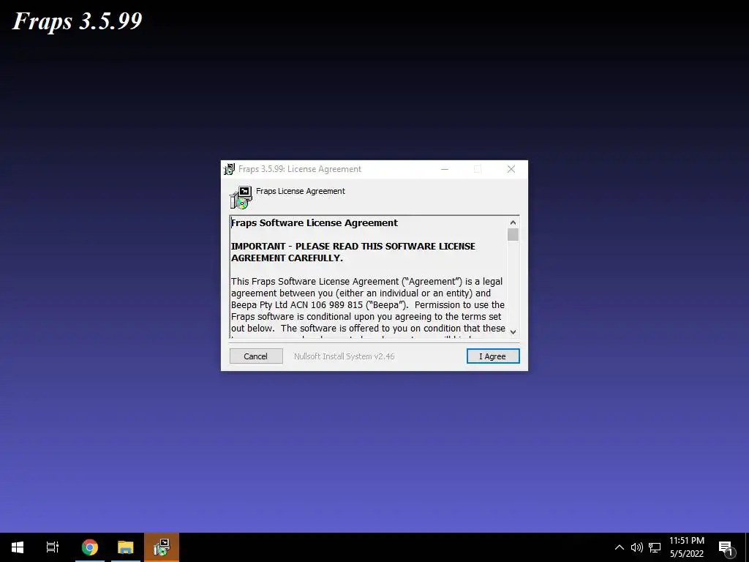Close the Fraps License Agreement window
Screen dimensions: 749x562
[x=511, y=169]
